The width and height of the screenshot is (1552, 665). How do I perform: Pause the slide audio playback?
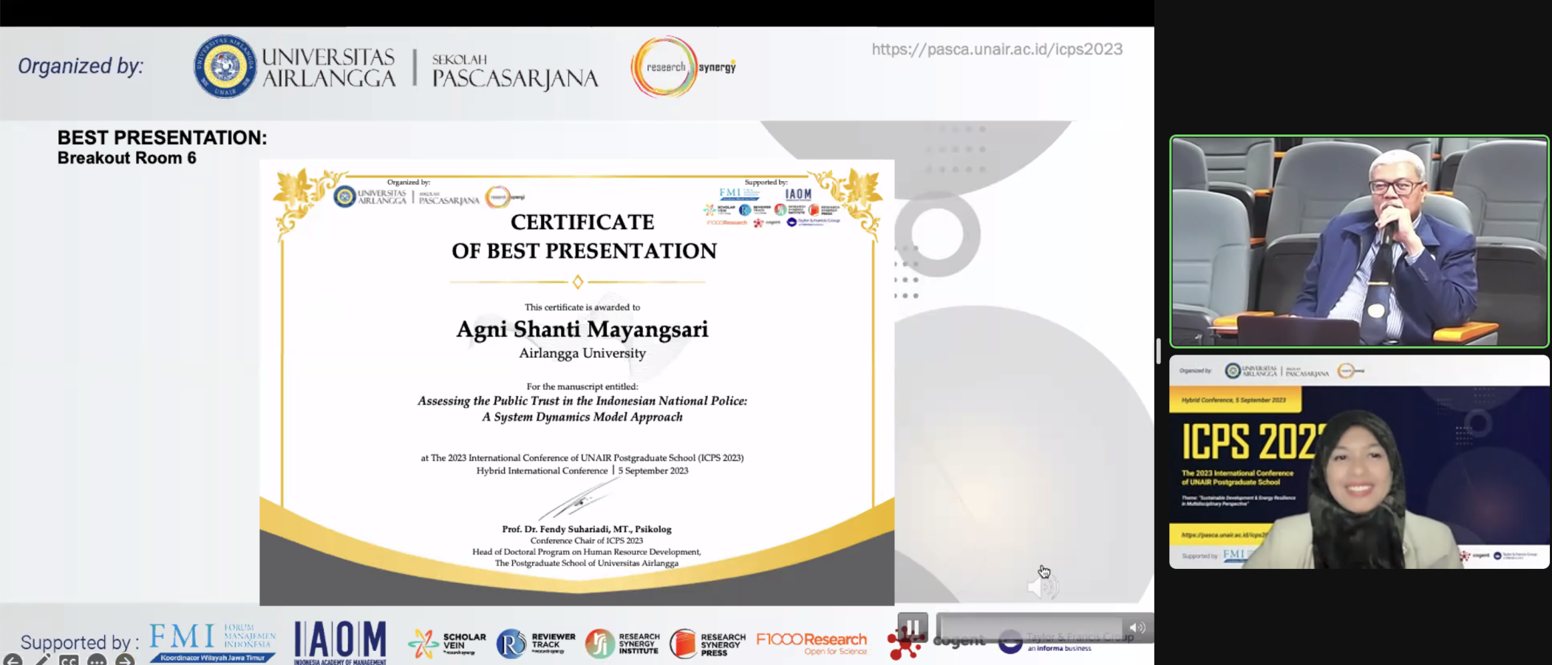[913, 627]
